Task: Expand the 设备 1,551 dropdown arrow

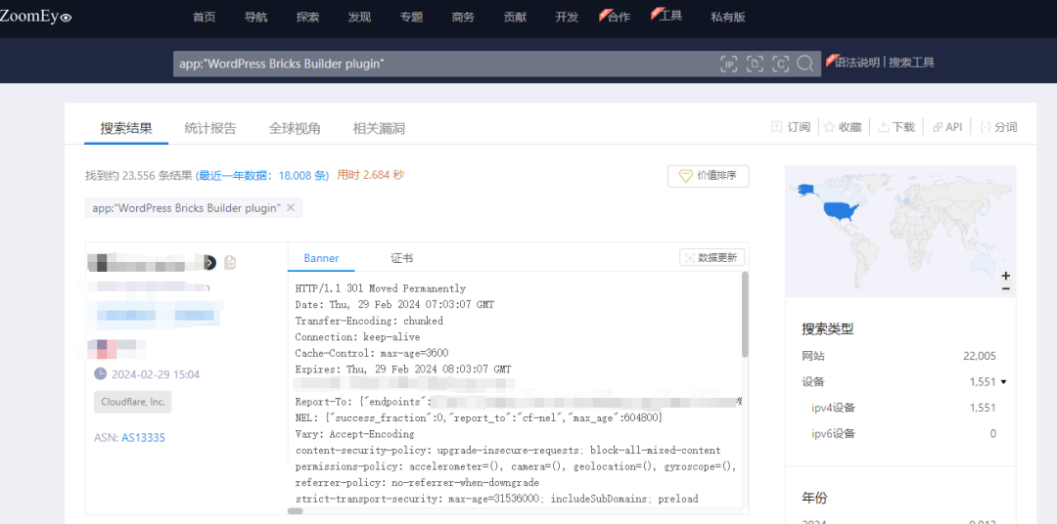Action: point(1004,382)
